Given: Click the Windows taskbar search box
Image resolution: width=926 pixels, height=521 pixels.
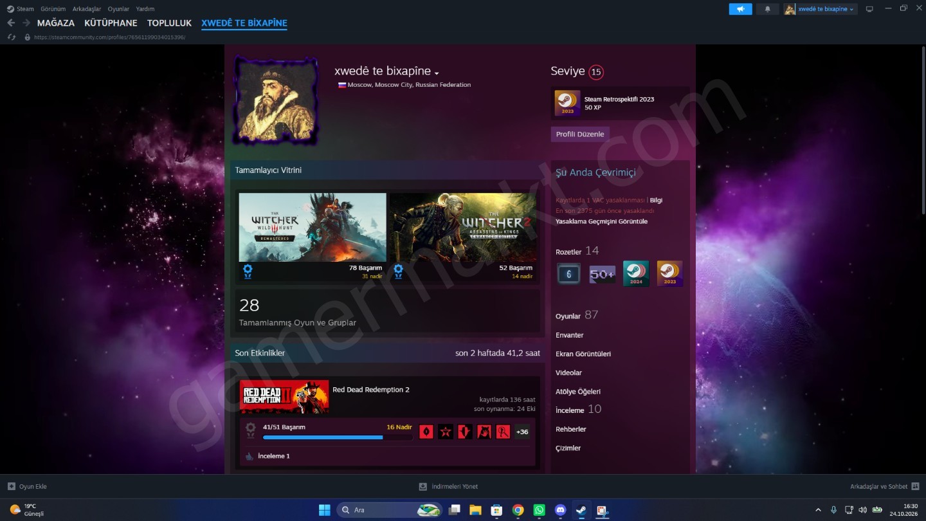Looking at the screenshot, I should click(389, 510).
